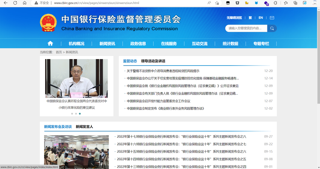Activate the Read Aloud icon in address bar
This screenshot has height=169, width=320.
click(x=209, y=3)
